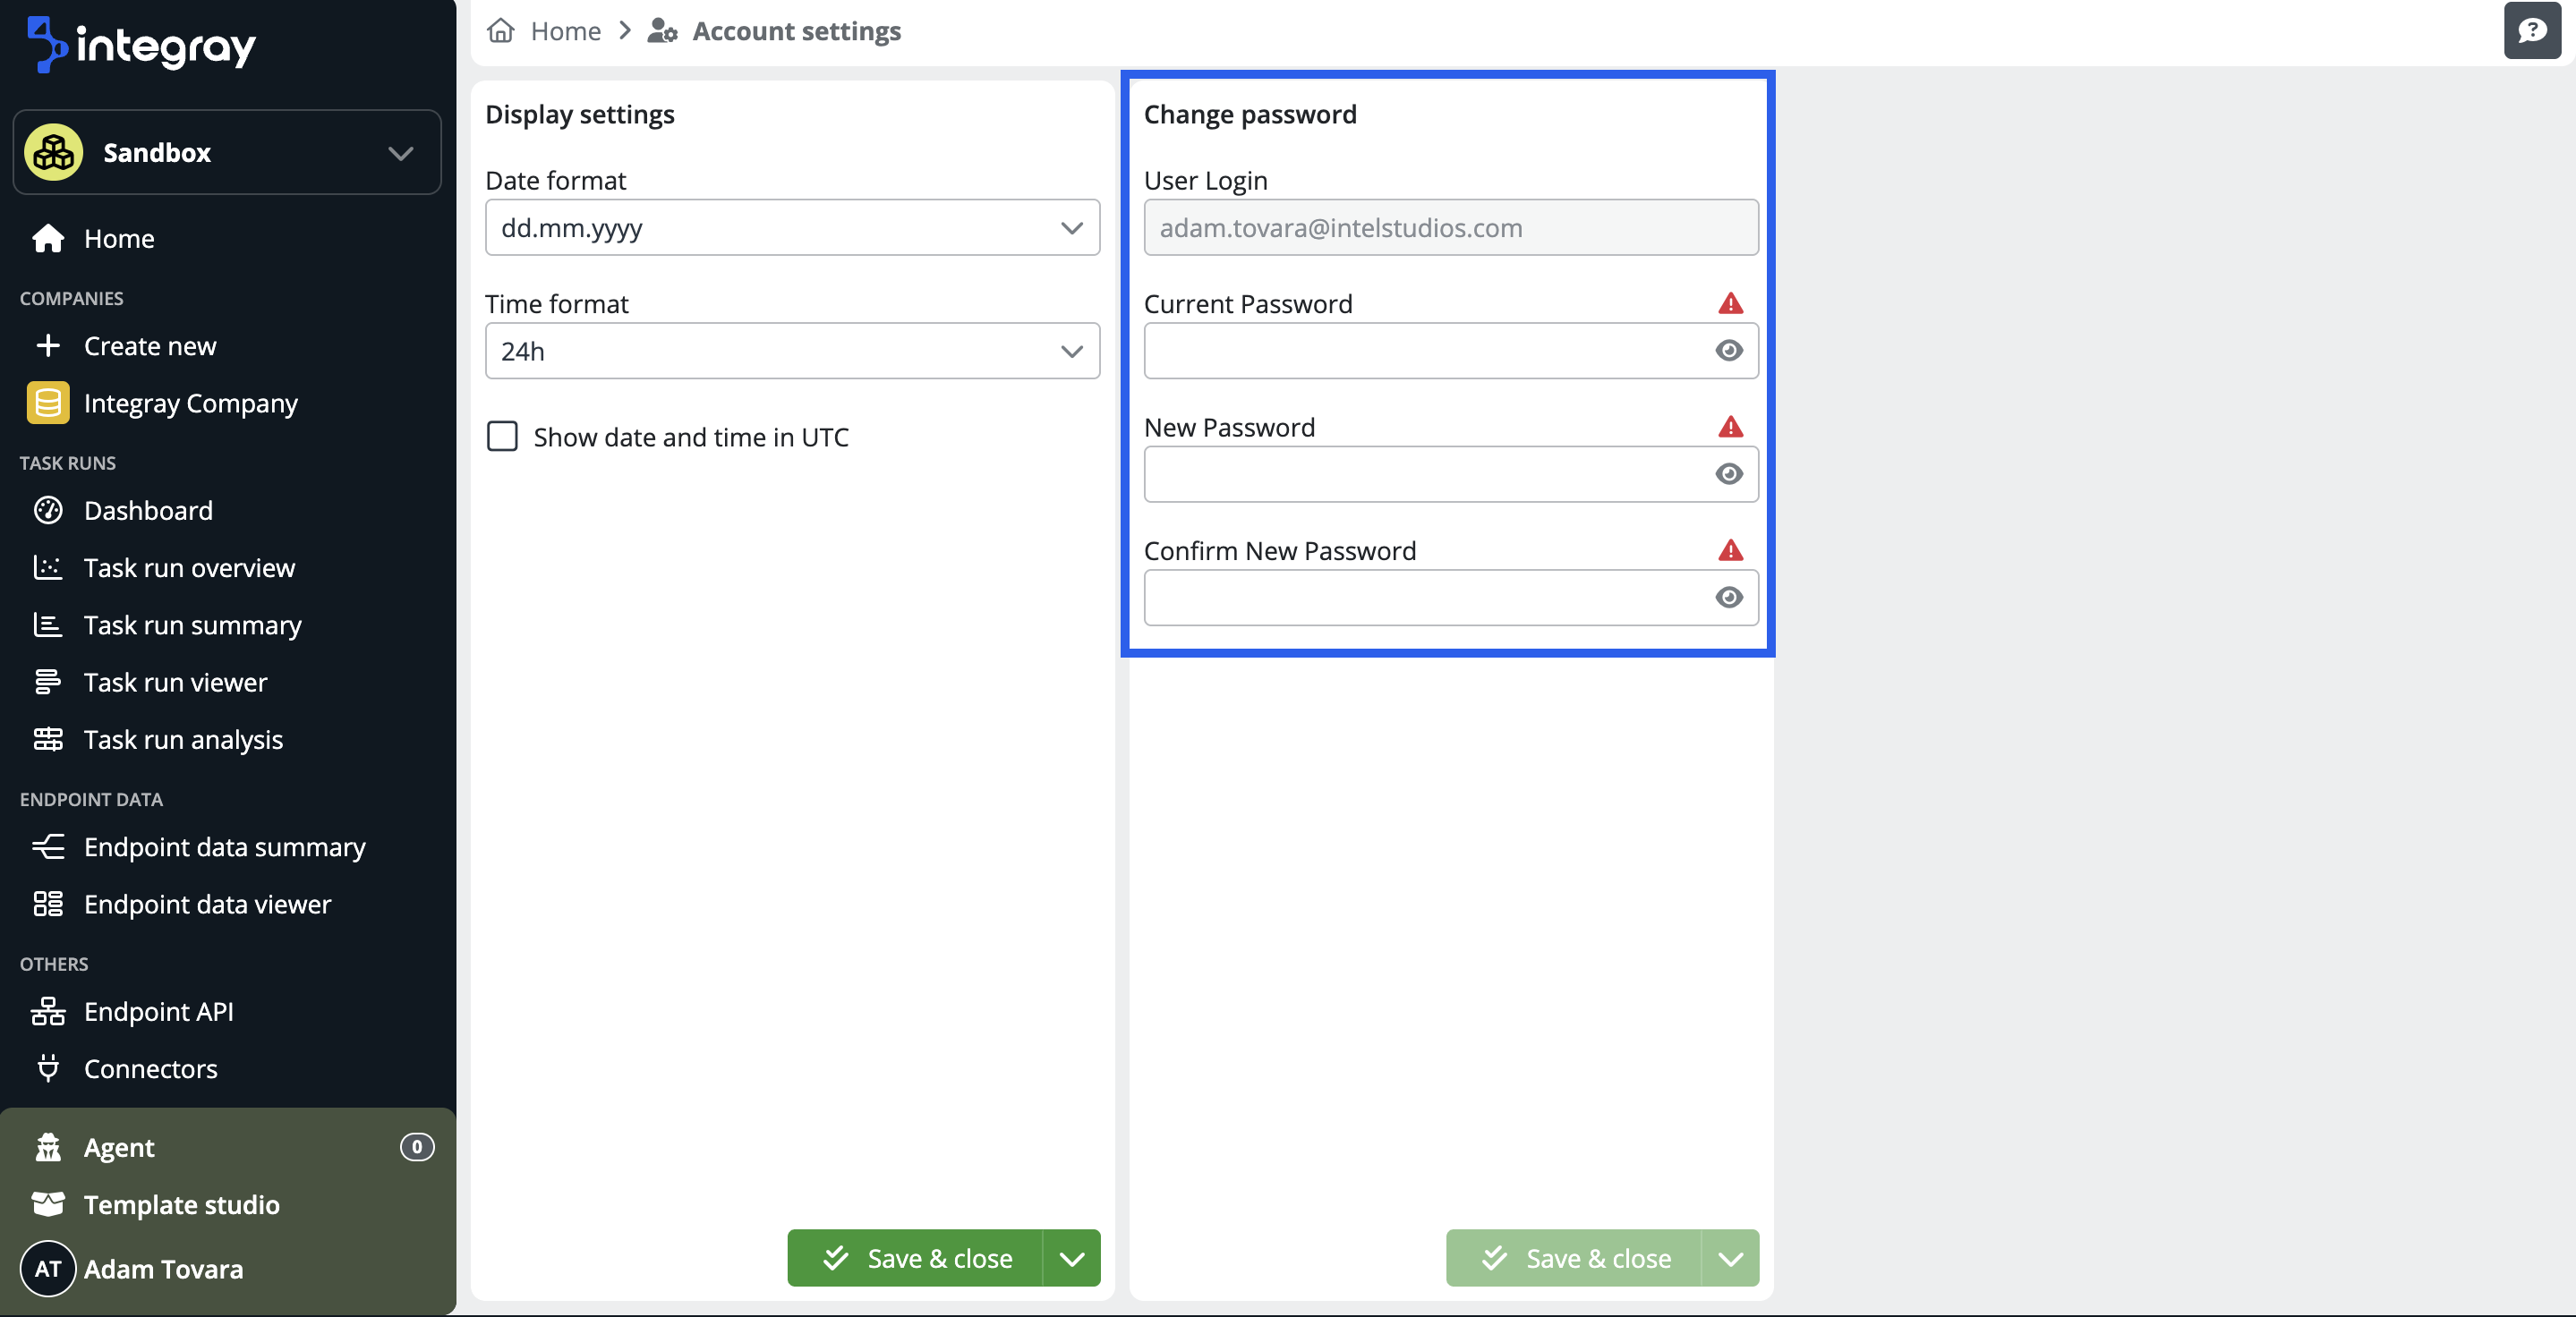This screenshot has width=2576, height=1317.
Task: Toggle Confirm New Password visibility
Action: [x=1729, y=598]
